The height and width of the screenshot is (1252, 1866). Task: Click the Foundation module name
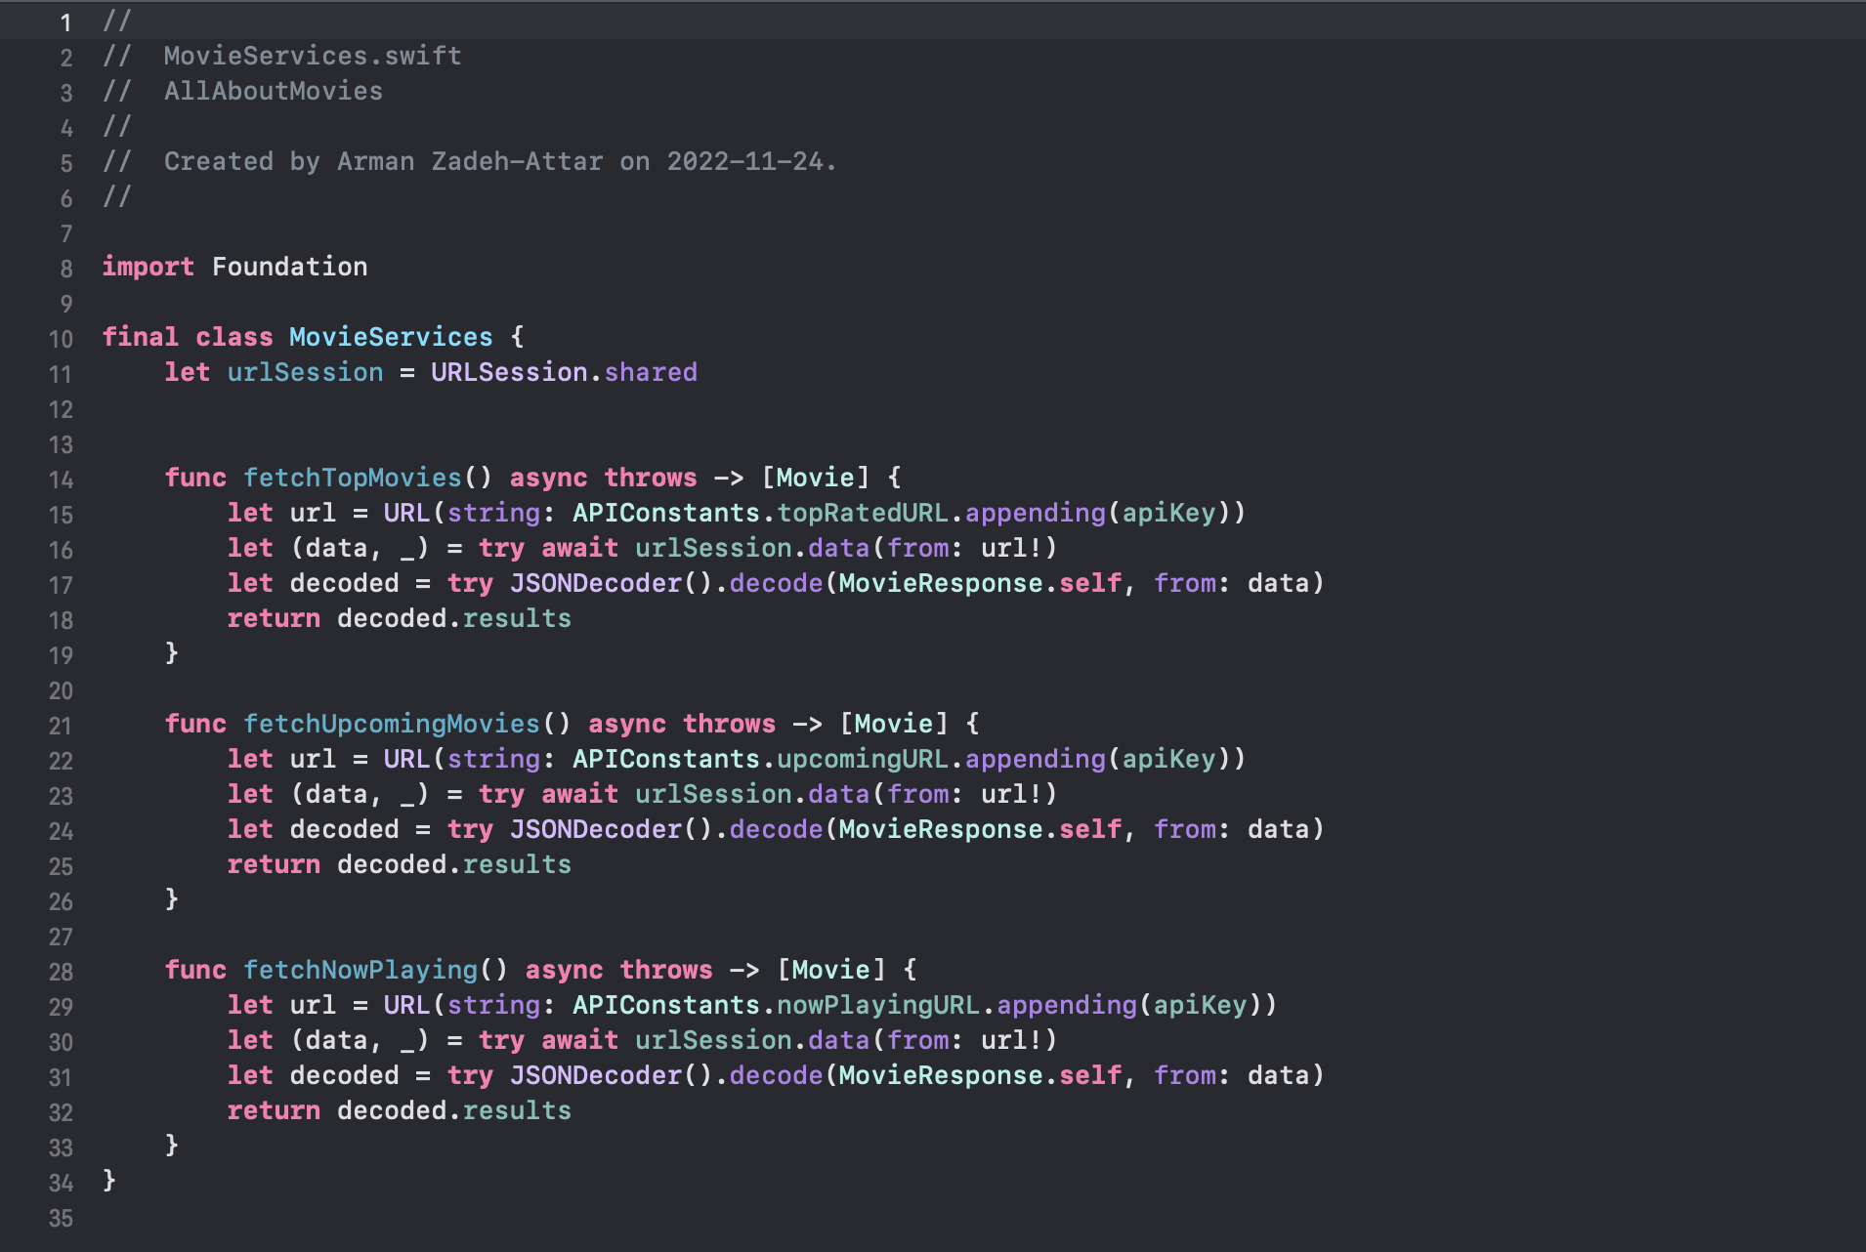point(289,267)
